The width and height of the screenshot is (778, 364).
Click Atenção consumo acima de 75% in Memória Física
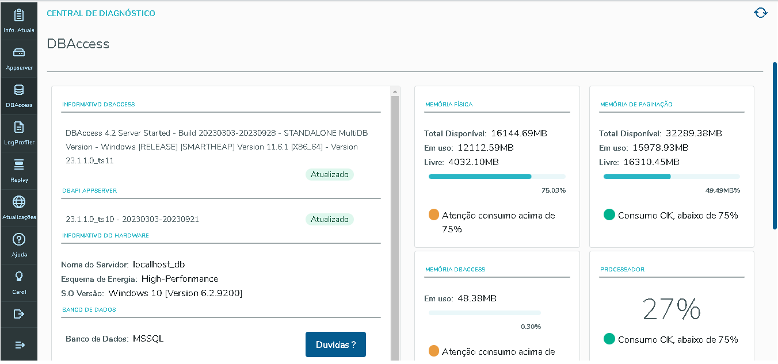[498, 222]
